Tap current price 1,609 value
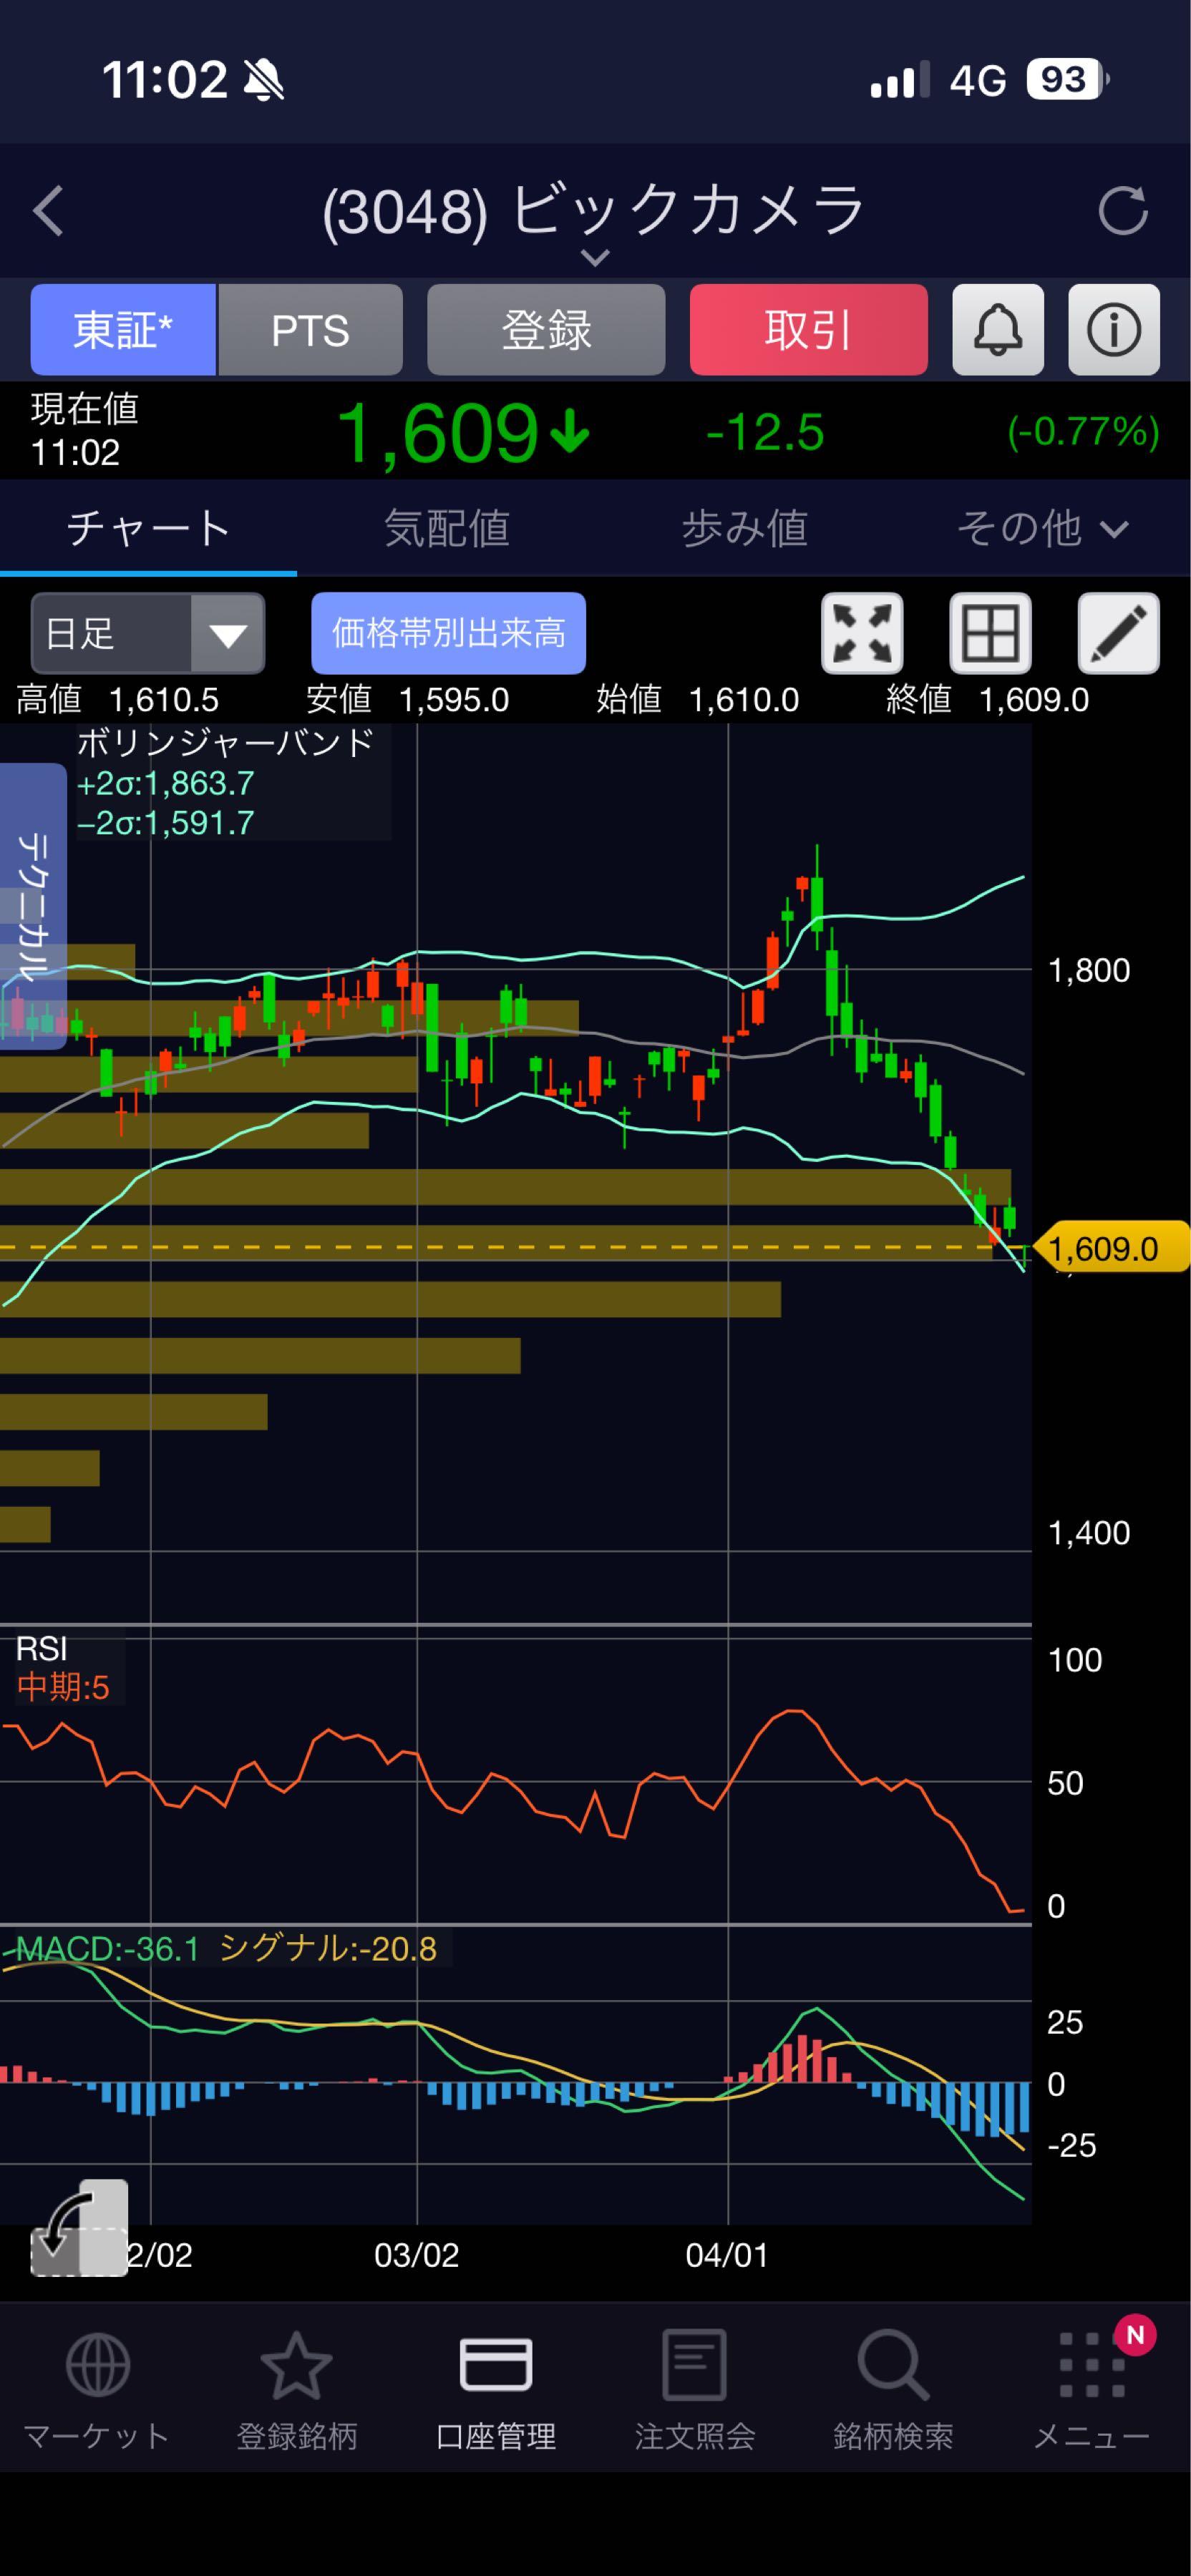1191x2576 pixels. click(x=440, y=433)
